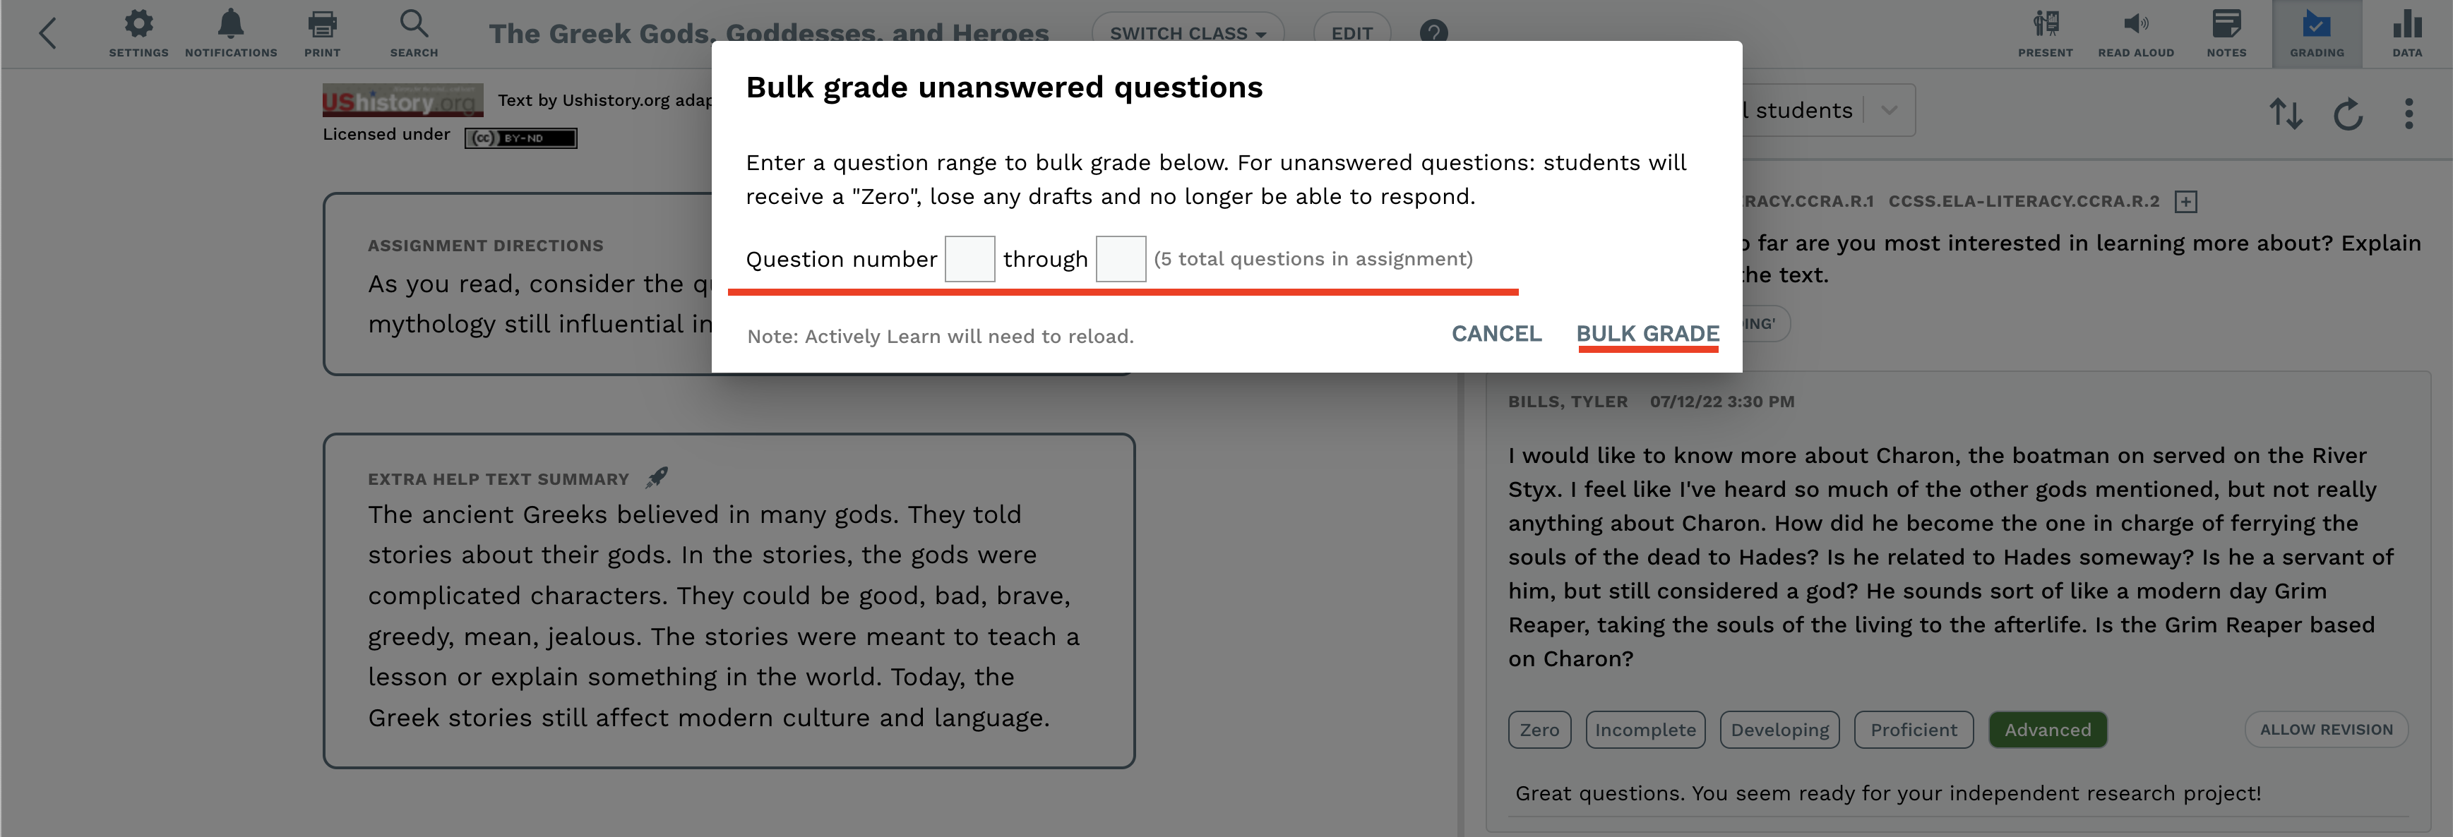Viewport: 2453px width, 837px height.
Task: Open the students filter dropdown
Action: [1827, 111]
